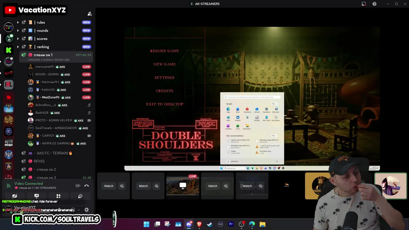Viewport: 409px width, 230px height.
Task: Select the green-bordered participant avatar tile
Action: 391,186
